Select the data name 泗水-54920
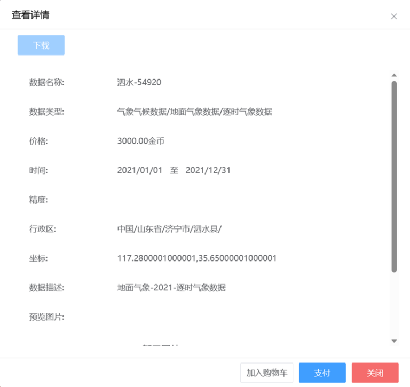This screenshot has height=387, width=410. pos(139,82)
